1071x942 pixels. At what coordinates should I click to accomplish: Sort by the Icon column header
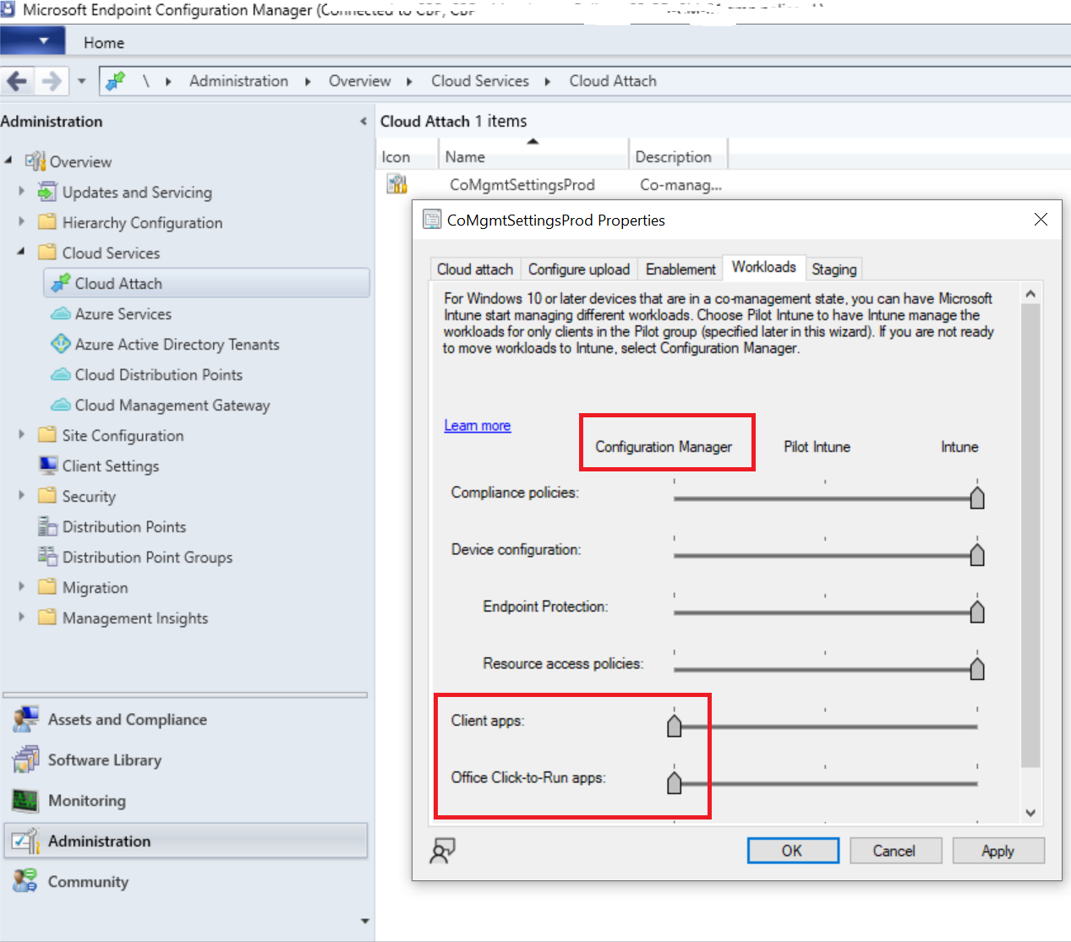pos(407,156)
